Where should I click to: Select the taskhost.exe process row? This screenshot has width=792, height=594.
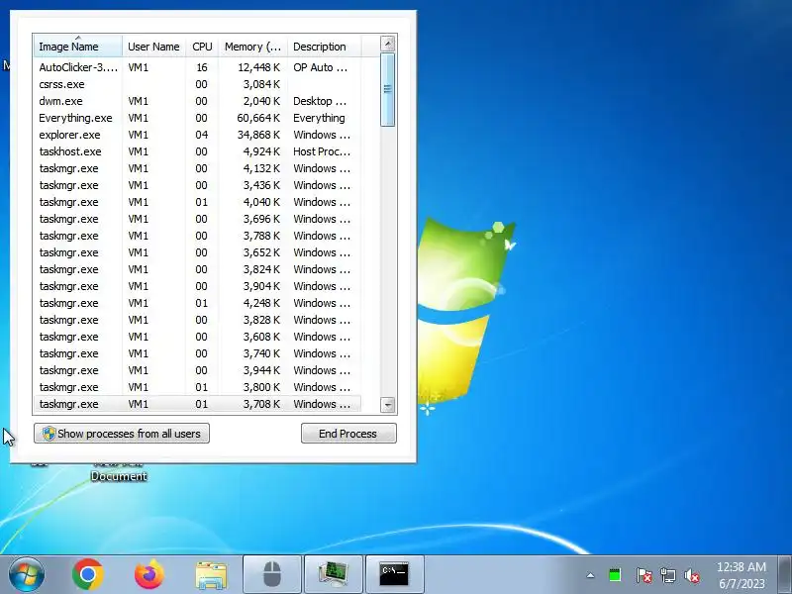click(x=197, y=151)
